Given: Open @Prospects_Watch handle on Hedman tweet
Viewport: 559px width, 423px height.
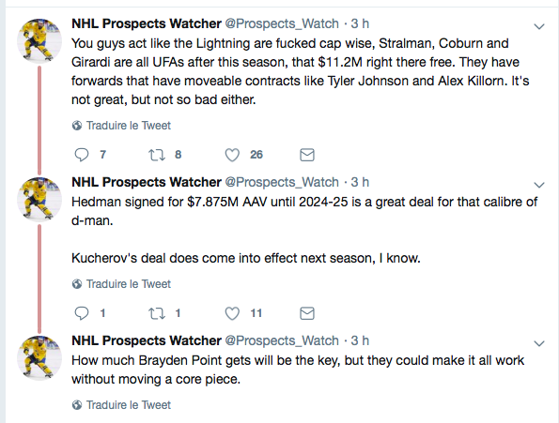Looking at the screenshot, I should coord(282,183).
